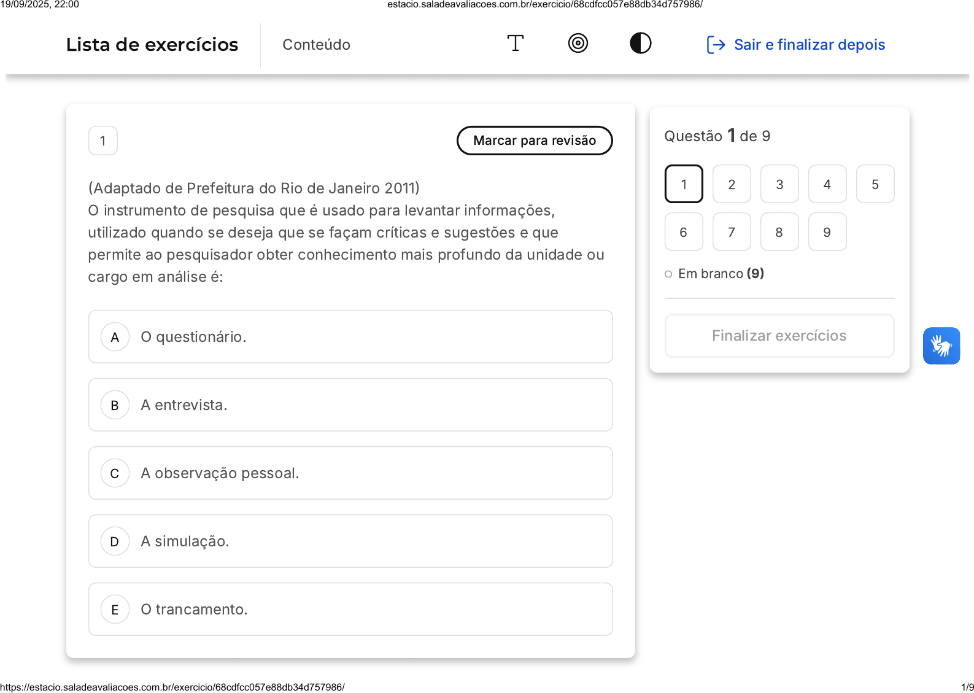
Task: Navigate to question 9 in the grid
Action: pyautogui.click(x=827, y=232)
